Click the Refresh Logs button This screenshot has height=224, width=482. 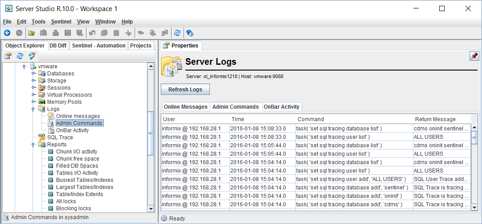pyautogui.click(x=185, y=90)
